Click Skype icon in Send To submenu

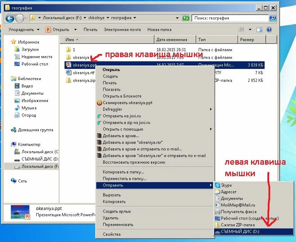pyautogui.click(x=218, y=185)
